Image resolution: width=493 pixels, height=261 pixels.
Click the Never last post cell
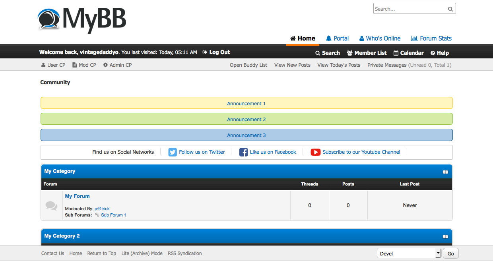click(410, 205)
